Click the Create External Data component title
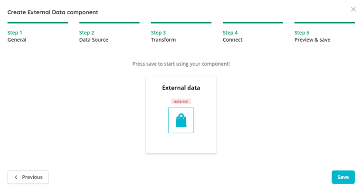This screenshot has height=191, width=362. point(53,12)
